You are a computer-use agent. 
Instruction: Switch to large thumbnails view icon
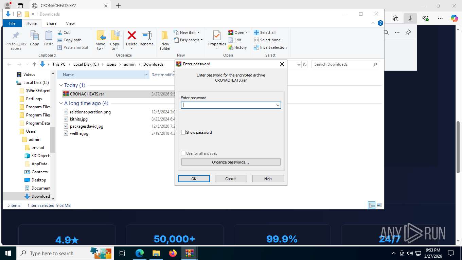click(x=379, y=205)
